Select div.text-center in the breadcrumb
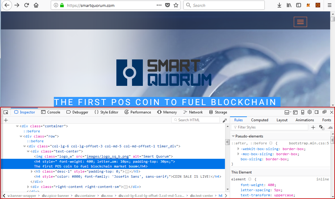 [x=201, y=196]
